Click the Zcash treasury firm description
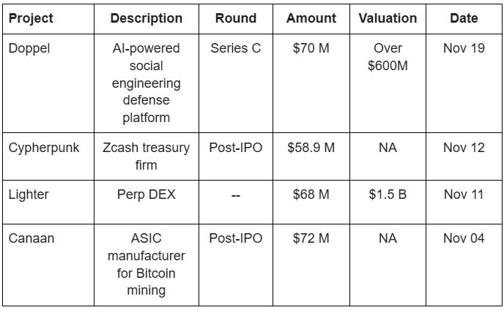 tap(147, 156)
